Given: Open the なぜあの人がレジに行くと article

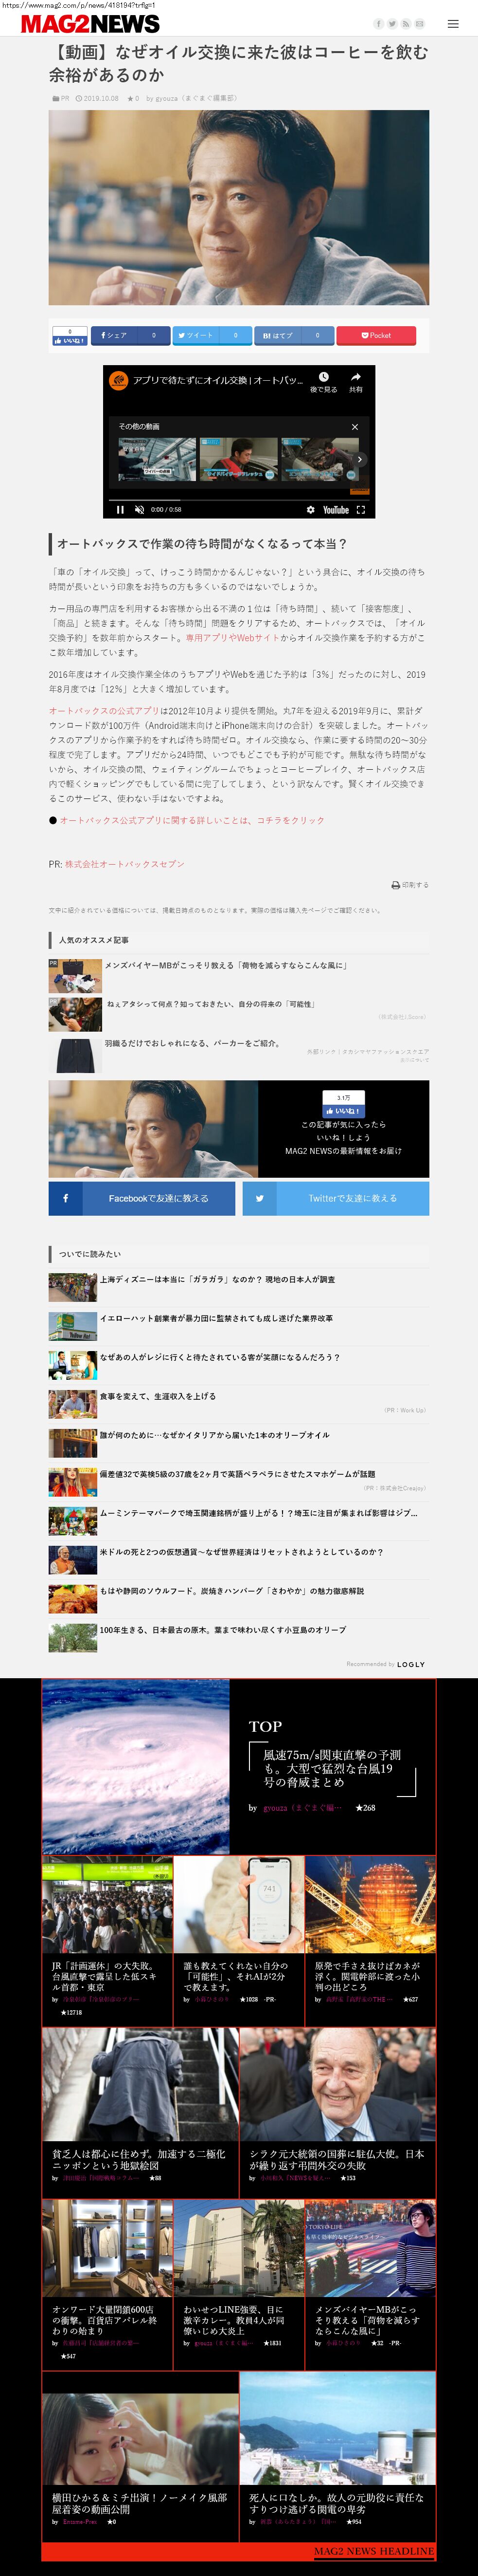Looking at the screenshot, I should click(219, 1357).
